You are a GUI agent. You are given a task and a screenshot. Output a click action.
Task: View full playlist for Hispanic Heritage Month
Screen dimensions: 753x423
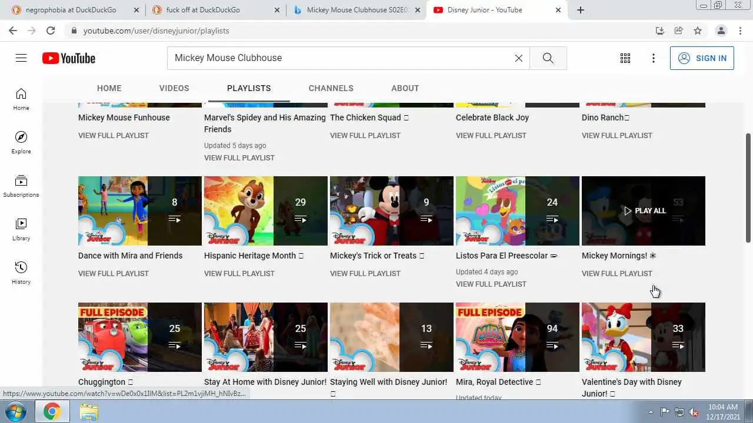[239, 273]
